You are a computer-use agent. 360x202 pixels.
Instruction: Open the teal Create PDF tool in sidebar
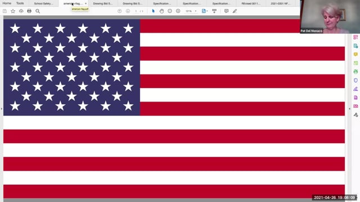[x=355, y=46]
